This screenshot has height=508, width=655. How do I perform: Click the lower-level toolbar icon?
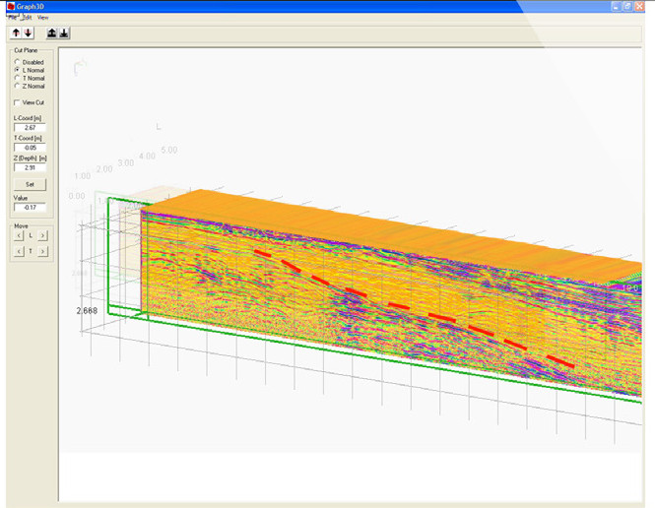pos(64,32)
